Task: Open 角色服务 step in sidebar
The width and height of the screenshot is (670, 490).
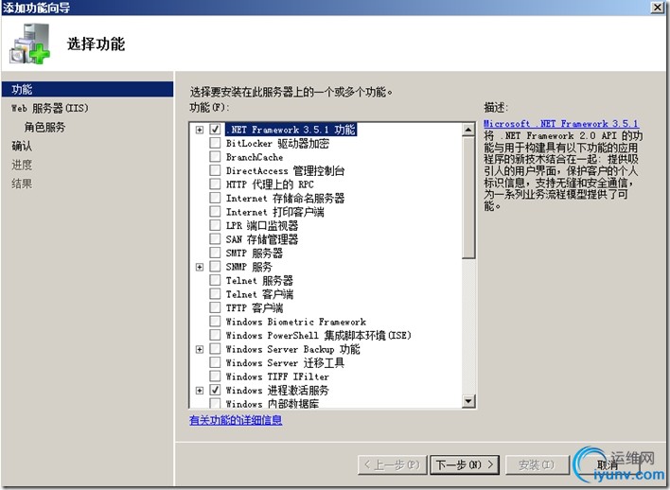Action: coord(44,127)
